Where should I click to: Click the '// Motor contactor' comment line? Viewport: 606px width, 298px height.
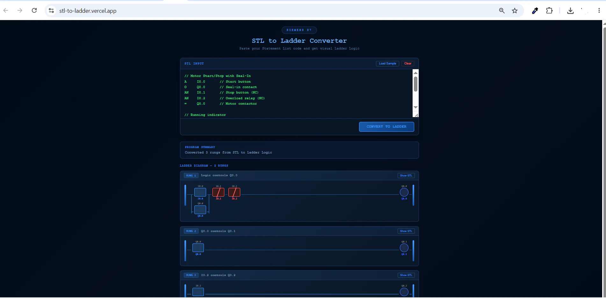tap(238, 104)
